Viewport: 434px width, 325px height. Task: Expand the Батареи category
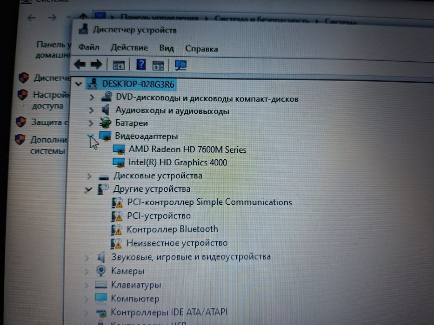pos(91,123)
